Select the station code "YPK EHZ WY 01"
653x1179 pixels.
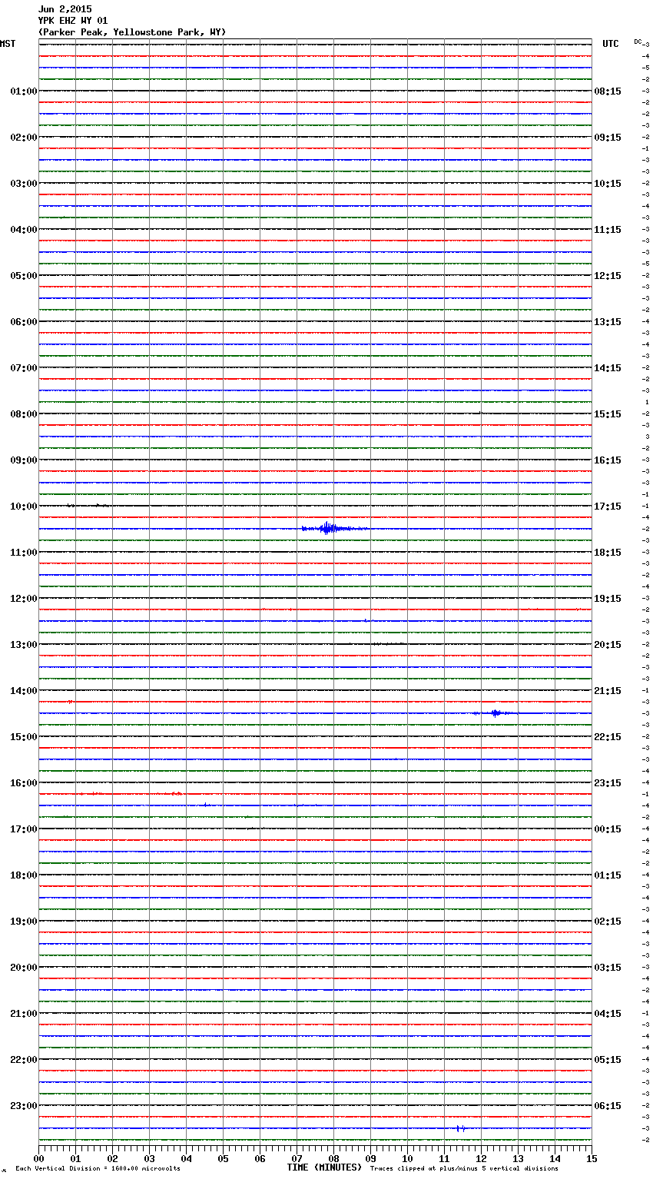pos(73,21)
